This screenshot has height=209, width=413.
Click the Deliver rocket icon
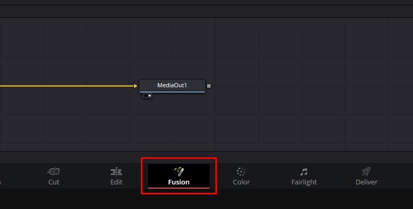click(366, 171)
